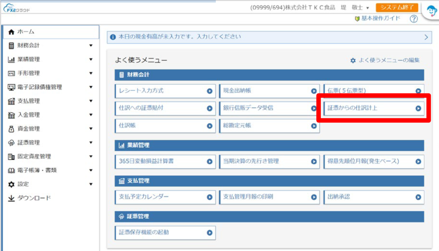
Task: Select 電子帳簿・書類 in the sidebar
Action: (37, 170)
